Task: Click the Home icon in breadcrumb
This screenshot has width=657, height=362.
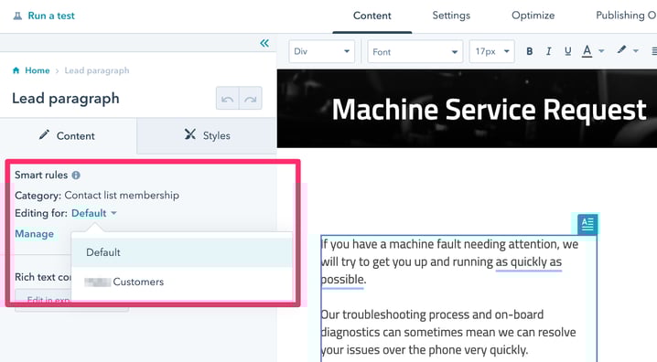Action: click(16, 70)
